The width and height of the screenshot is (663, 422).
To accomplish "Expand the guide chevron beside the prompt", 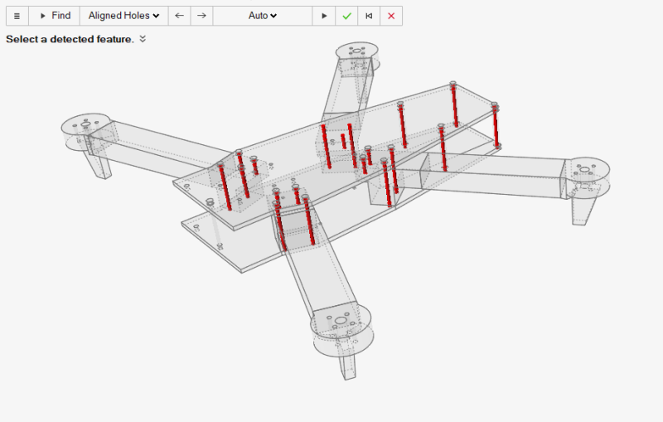I will click(x=143, y=39).
